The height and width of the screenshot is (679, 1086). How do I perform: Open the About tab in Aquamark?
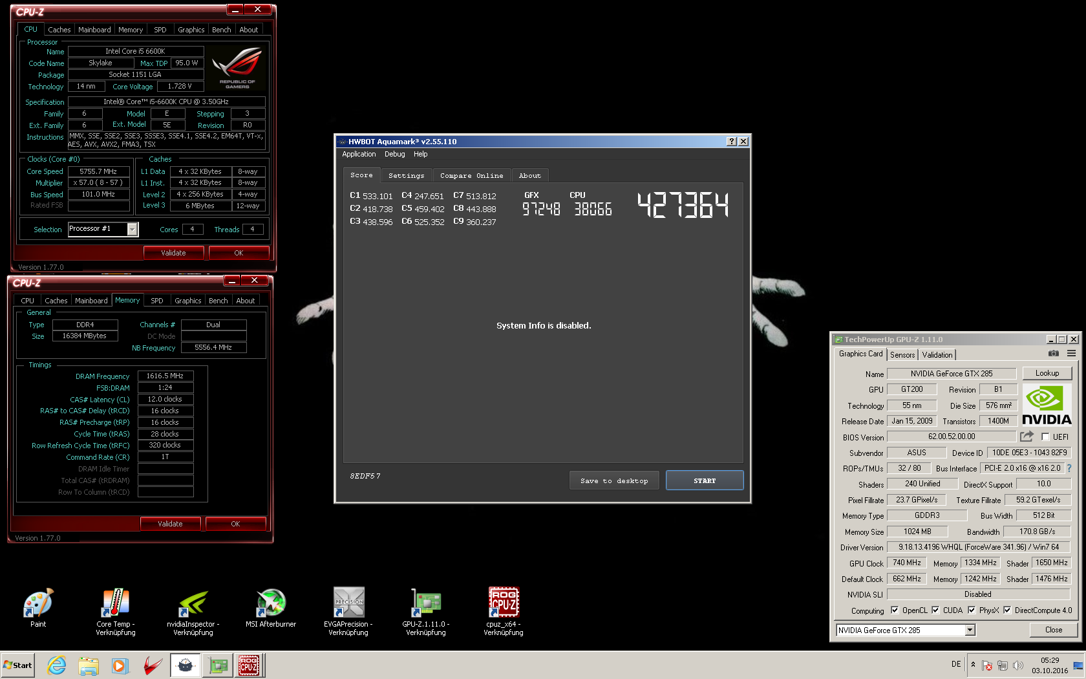[x=530, y=175]
